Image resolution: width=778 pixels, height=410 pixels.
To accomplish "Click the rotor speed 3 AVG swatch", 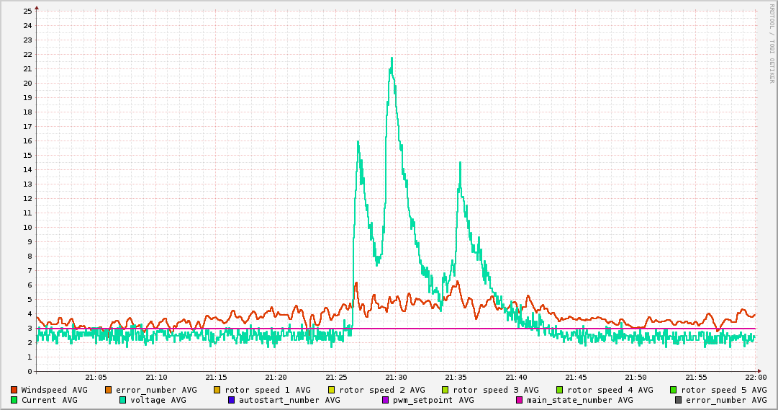I will tap(445, 390).
